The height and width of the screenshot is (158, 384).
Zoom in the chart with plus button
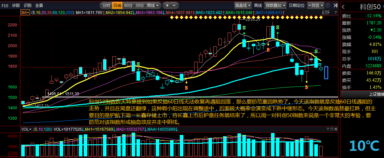point(167,5)
